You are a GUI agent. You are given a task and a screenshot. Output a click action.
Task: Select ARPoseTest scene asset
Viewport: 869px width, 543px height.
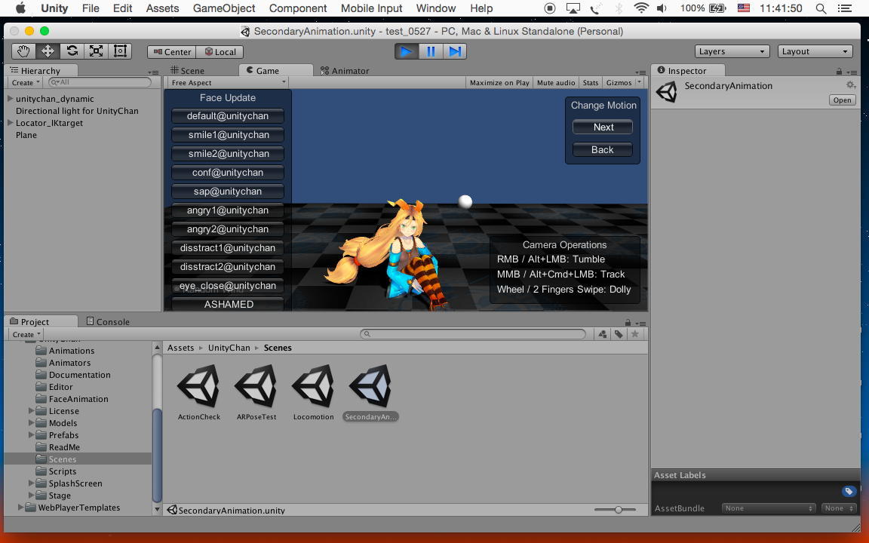pos(256,391)
